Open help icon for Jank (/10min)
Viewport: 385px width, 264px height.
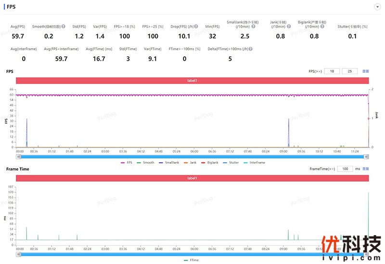[289, 26]
